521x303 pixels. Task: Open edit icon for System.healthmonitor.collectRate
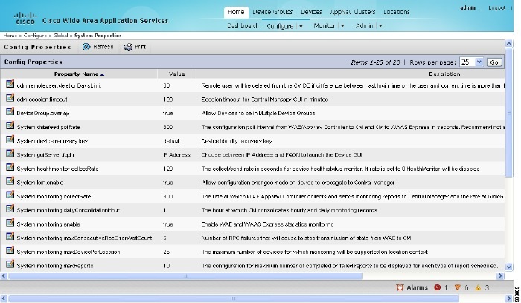10,168
